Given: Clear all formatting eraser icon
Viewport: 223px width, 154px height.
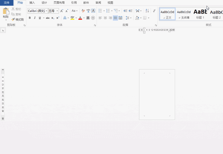Looking at the screenshot, I should coord(83,11).
